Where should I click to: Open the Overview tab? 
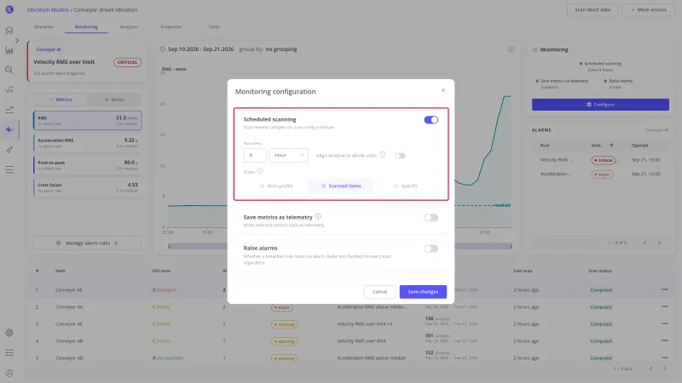[43, 27]
